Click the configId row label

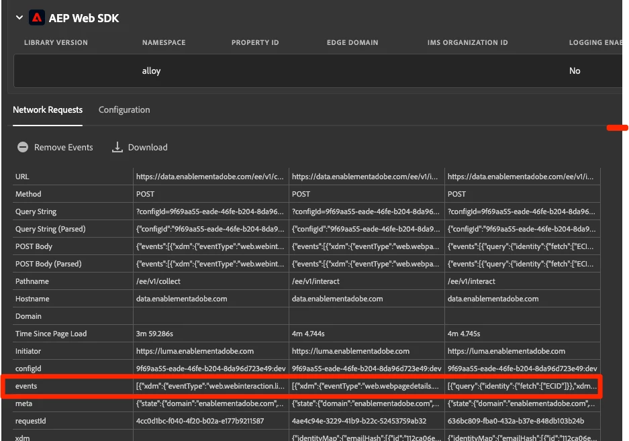point(28,369)
